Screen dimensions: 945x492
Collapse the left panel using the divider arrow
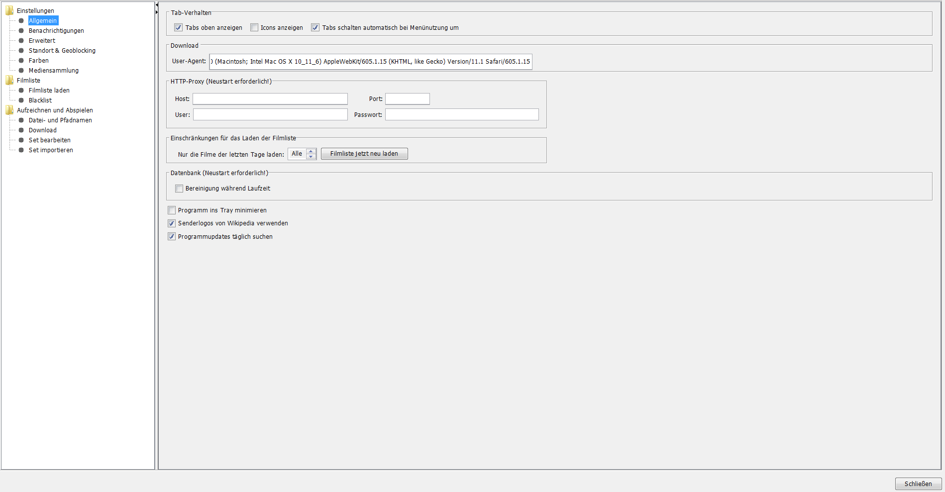tap(157, 5)
